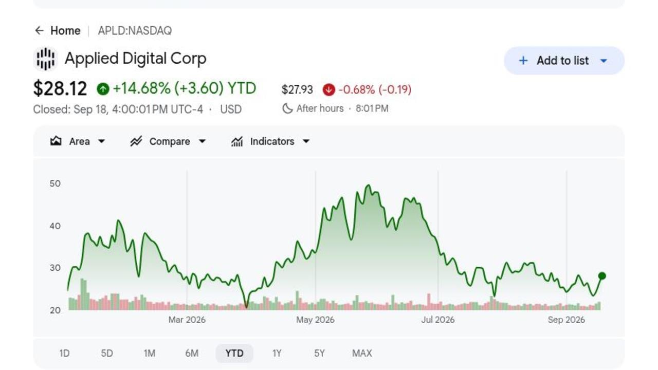Expand the Indicators dropdown arrow
Image resolution: width=658 pixels, height=370 pixels.
coord(306,141)
